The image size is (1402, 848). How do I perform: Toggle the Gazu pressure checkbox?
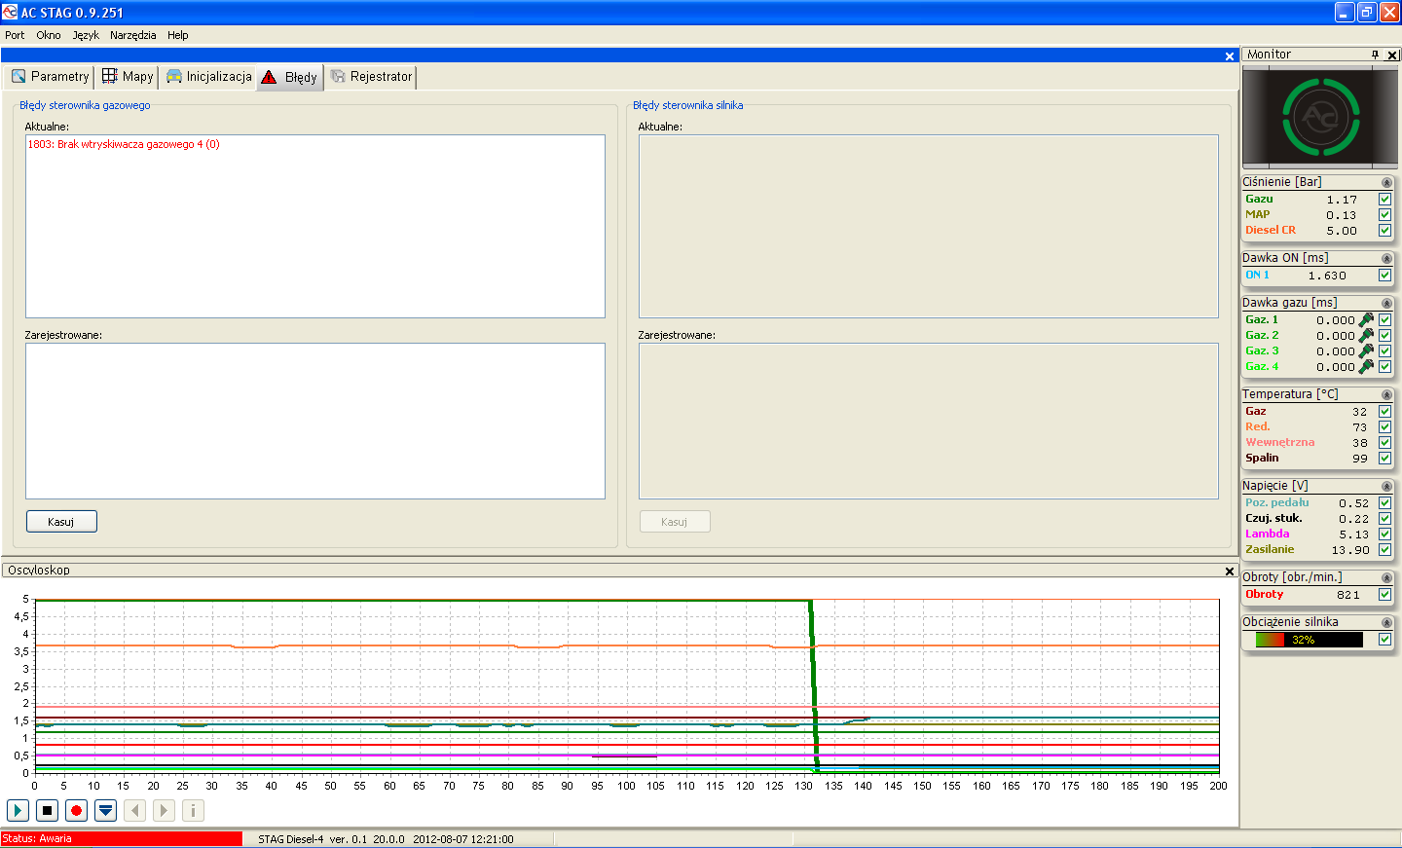point(1384,199)
